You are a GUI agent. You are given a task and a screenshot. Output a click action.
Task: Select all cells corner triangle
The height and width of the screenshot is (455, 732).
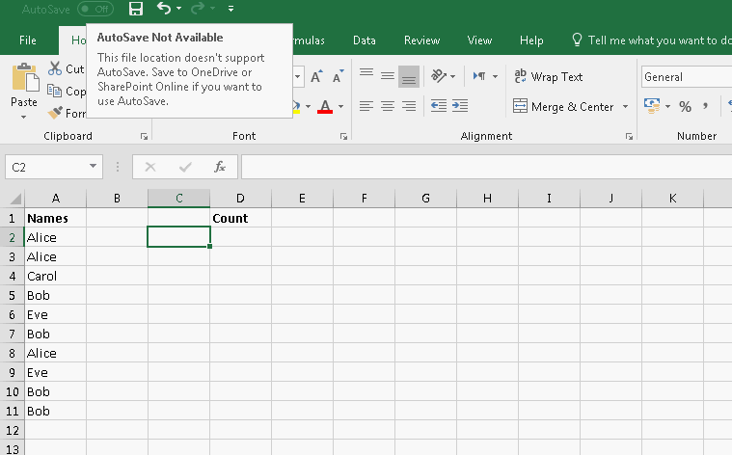tap(14, 199)
